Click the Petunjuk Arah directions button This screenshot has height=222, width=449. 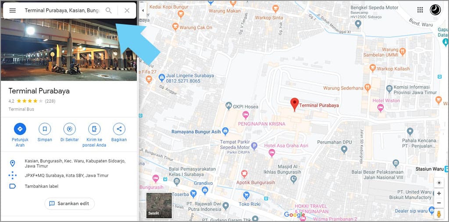(x=20, y=129)
